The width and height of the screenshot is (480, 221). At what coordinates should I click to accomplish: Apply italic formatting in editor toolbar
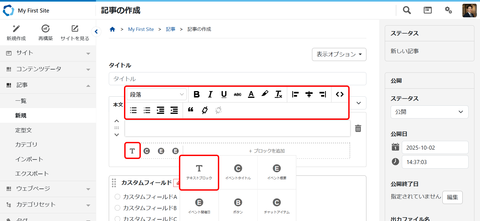tap(210, 94)
